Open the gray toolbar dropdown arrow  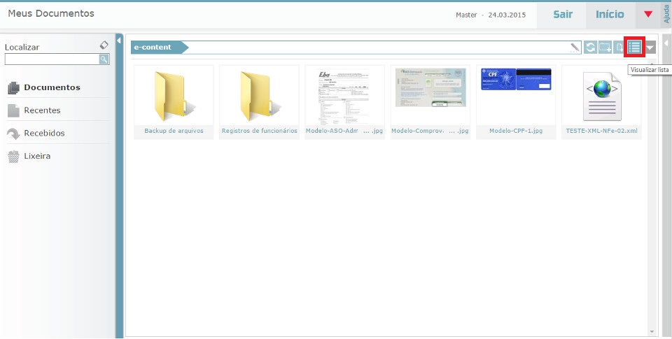651,48
